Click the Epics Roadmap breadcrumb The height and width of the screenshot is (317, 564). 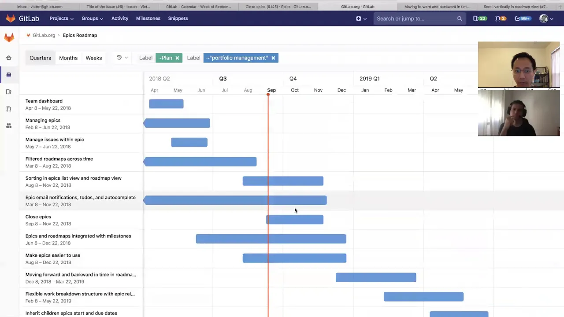pos(80,35)
